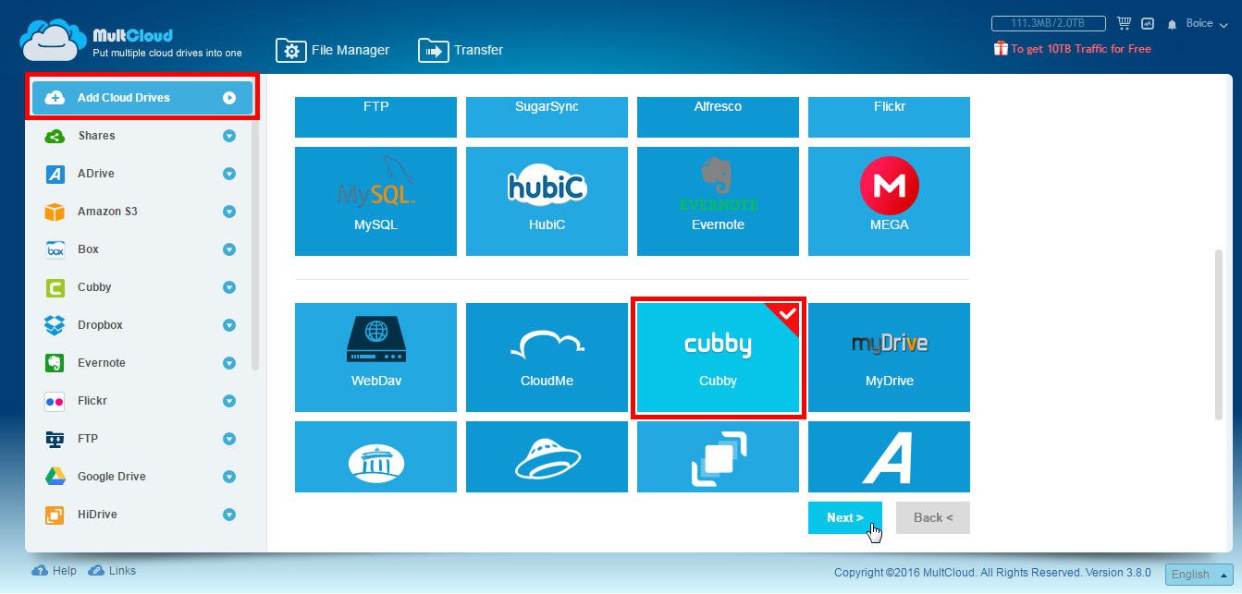Choose the tile with large A logo
Viewport: 1242px width, 594px height.
click(889, 456)
